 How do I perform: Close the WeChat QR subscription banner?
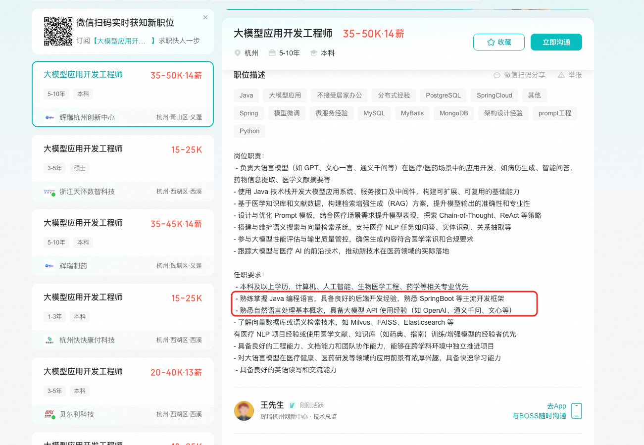[205, 17]
